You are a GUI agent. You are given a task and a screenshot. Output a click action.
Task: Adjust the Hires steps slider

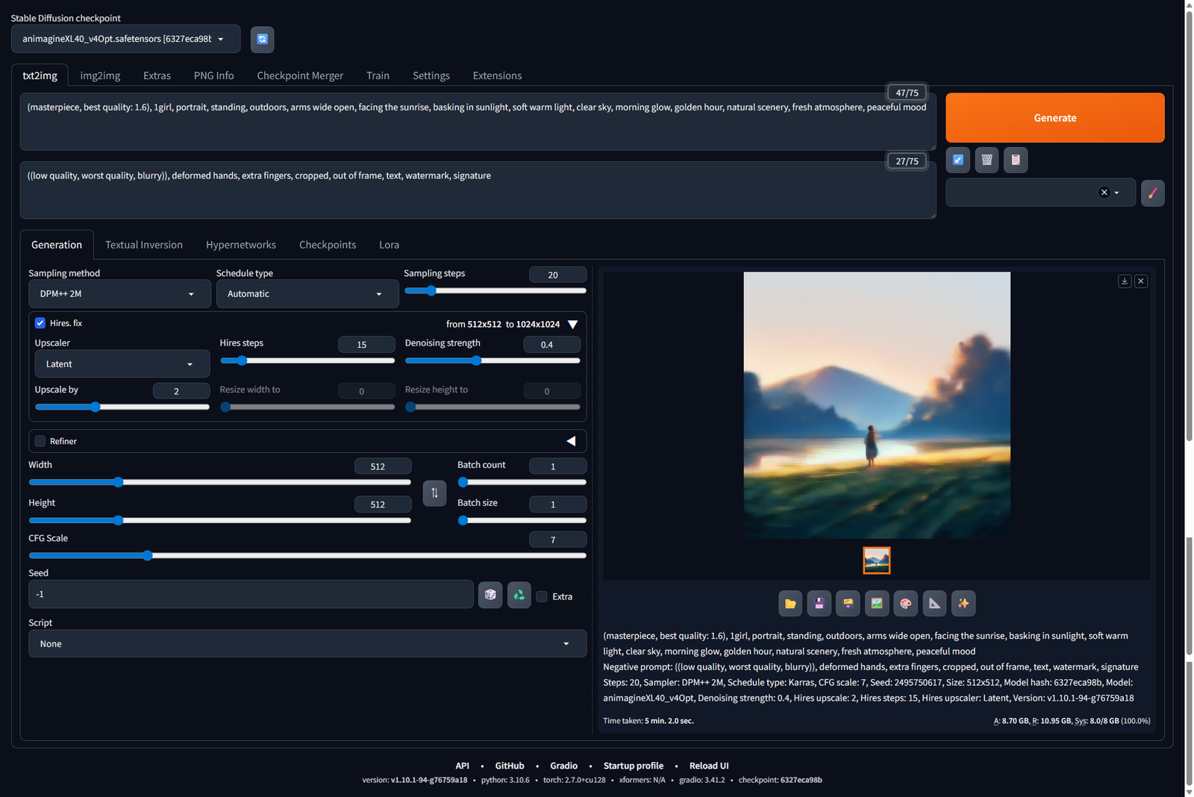click(x=307, y=360)
